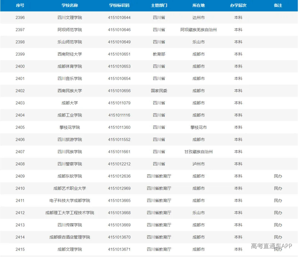Click 本科 in the 攀枝花学院 row

pos(238,127)
